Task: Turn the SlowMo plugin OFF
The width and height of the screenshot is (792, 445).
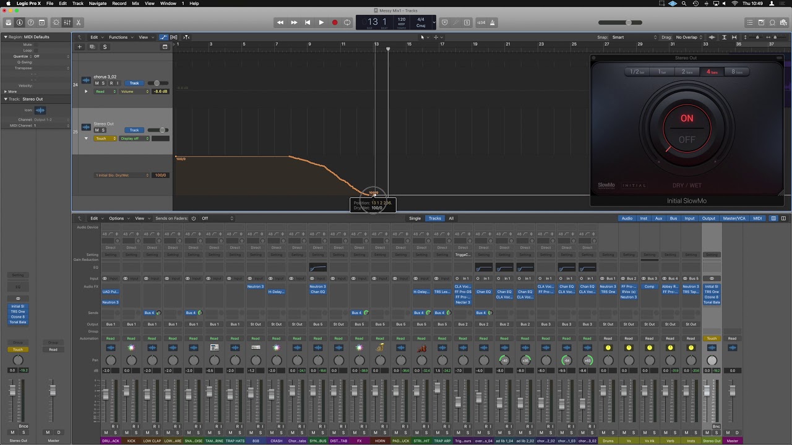Action: point(687,140)
